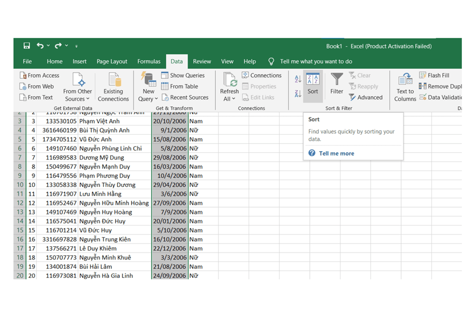Click cell with ID 3316697828
The image size is (475, 317).
point(57,239)
